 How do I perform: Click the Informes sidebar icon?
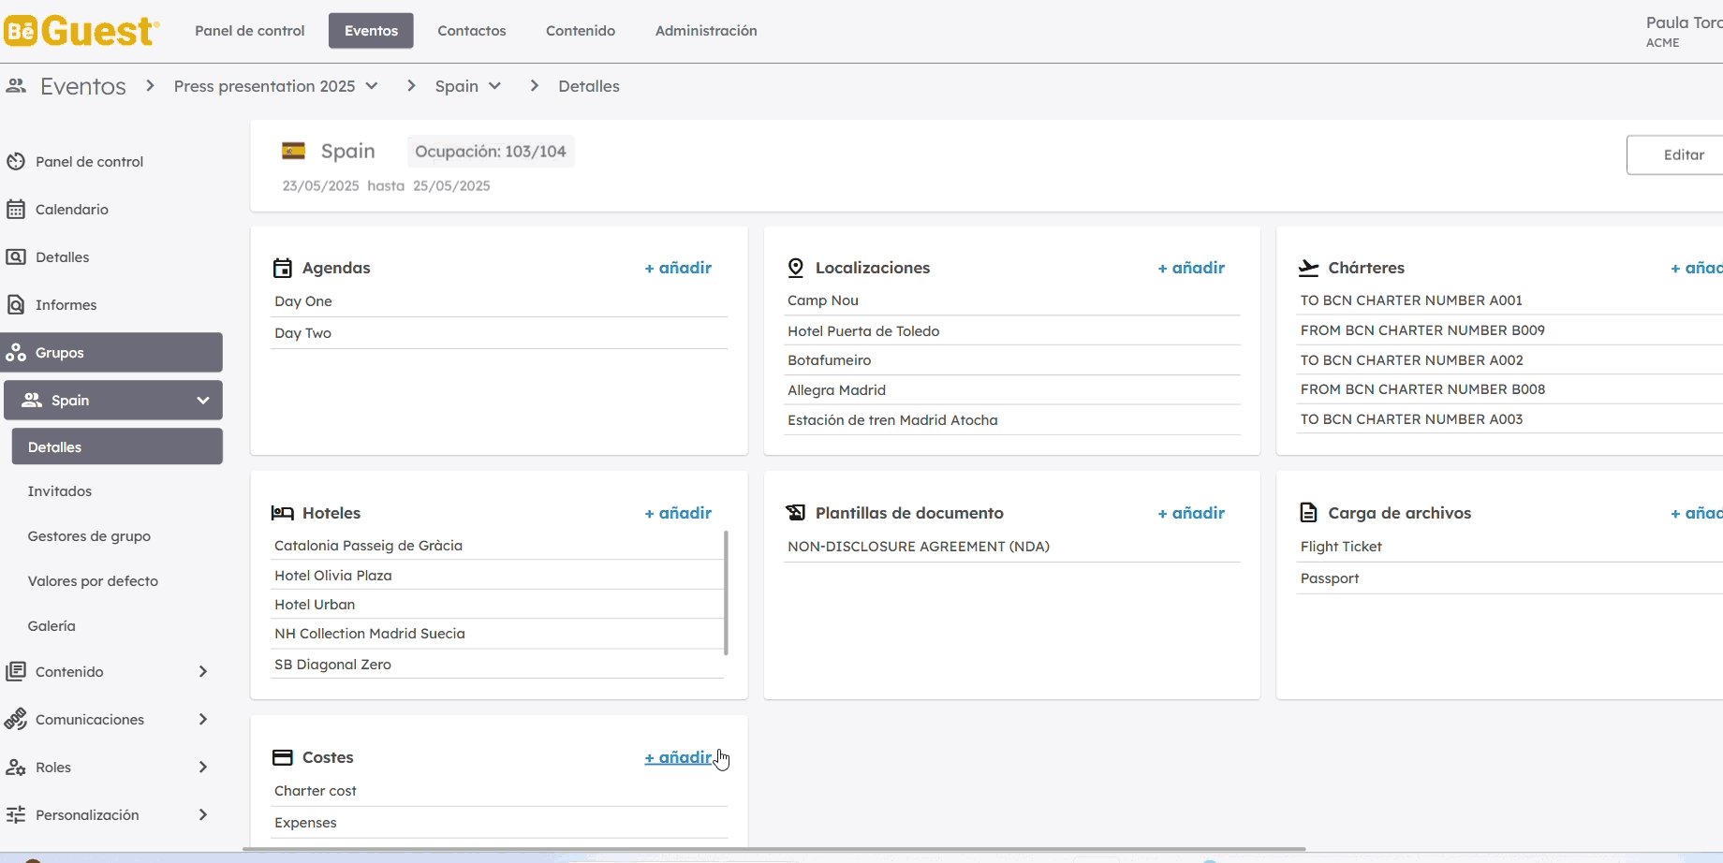point(16,304)
